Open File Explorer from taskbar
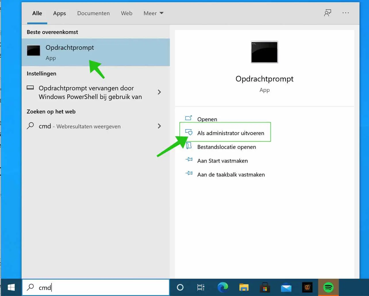369x296 pixels. [x=244, y=287]
